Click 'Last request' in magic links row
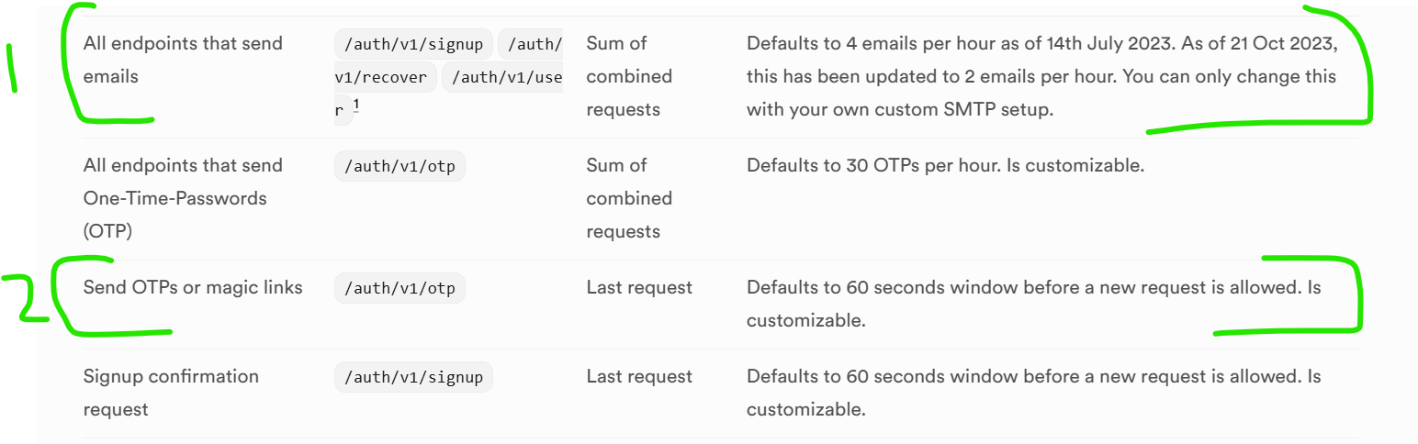1418x444 pixels. tap(639, 287)
